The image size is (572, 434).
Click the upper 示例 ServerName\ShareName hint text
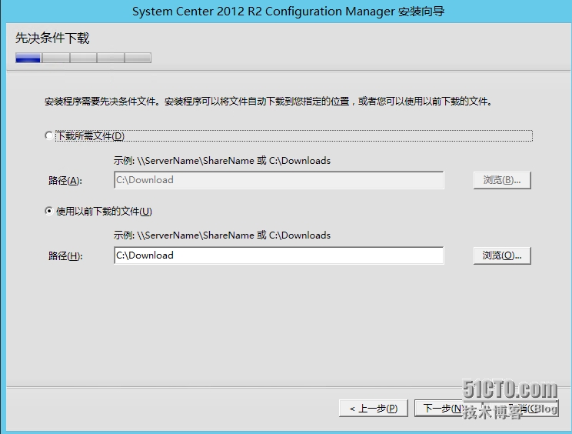(221, 161)
